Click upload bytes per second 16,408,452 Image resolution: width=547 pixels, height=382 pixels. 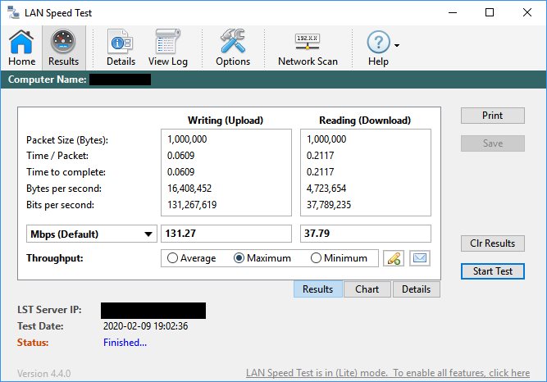point(189,189)
